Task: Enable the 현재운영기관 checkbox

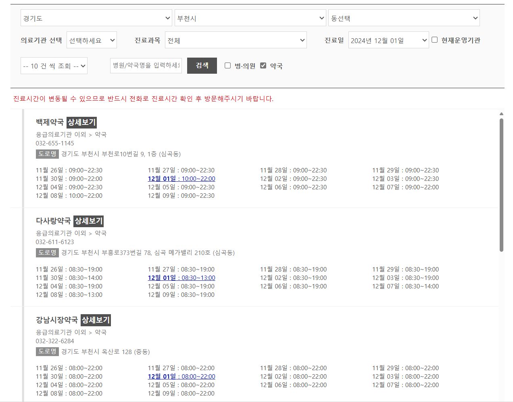Action: pyautogui.click(x=434, y=39)
